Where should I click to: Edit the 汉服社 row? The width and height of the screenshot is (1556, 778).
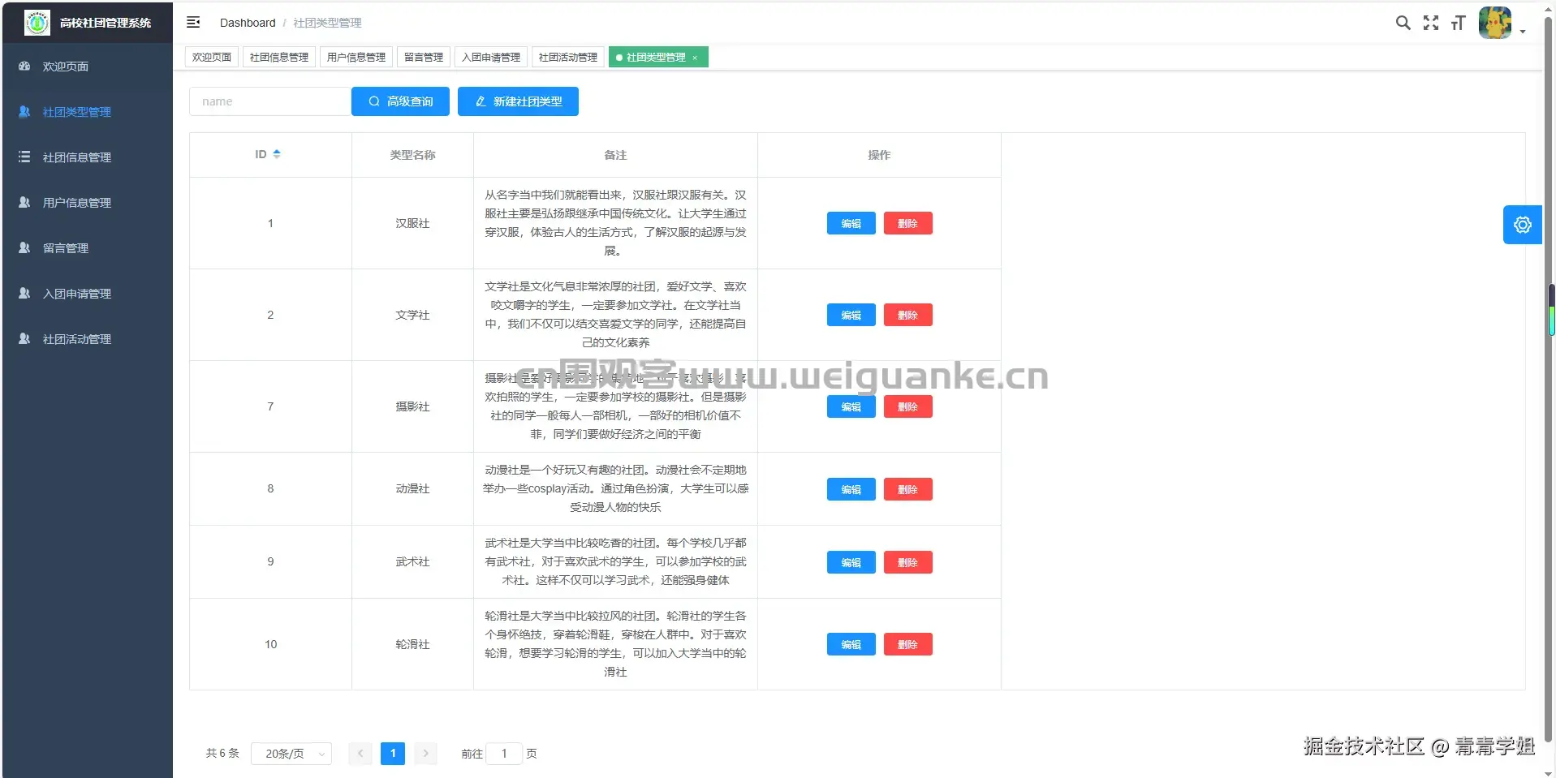click(x=851, y=223)
